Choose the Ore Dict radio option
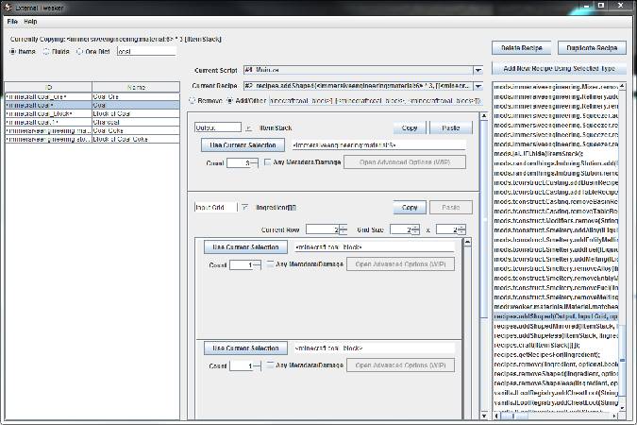 (79, 51)
